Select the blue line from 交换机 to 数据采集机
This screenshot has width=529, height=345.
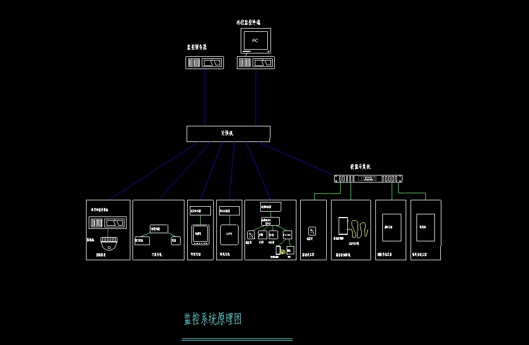point(296,158)
